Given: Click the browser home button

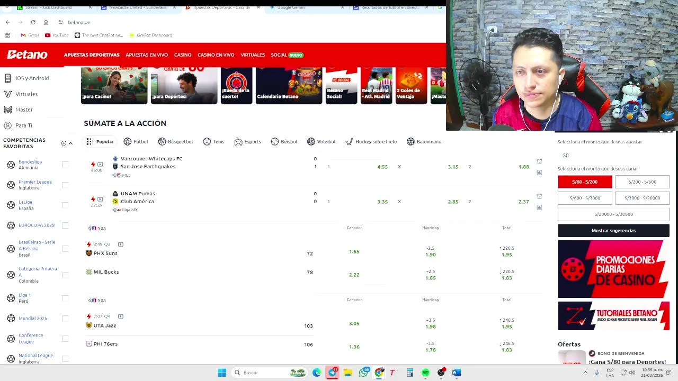Looking at the screenshot, I should (46, 22).
